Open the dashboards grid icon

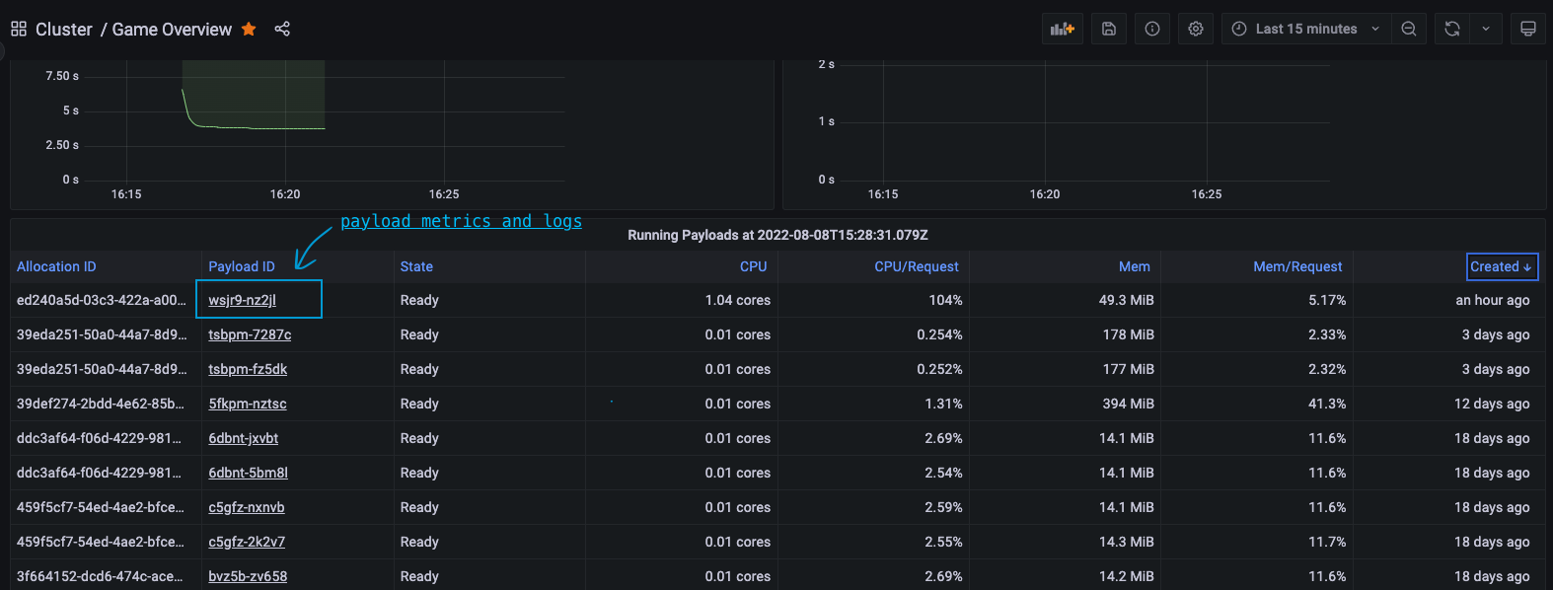coord(19,29)
